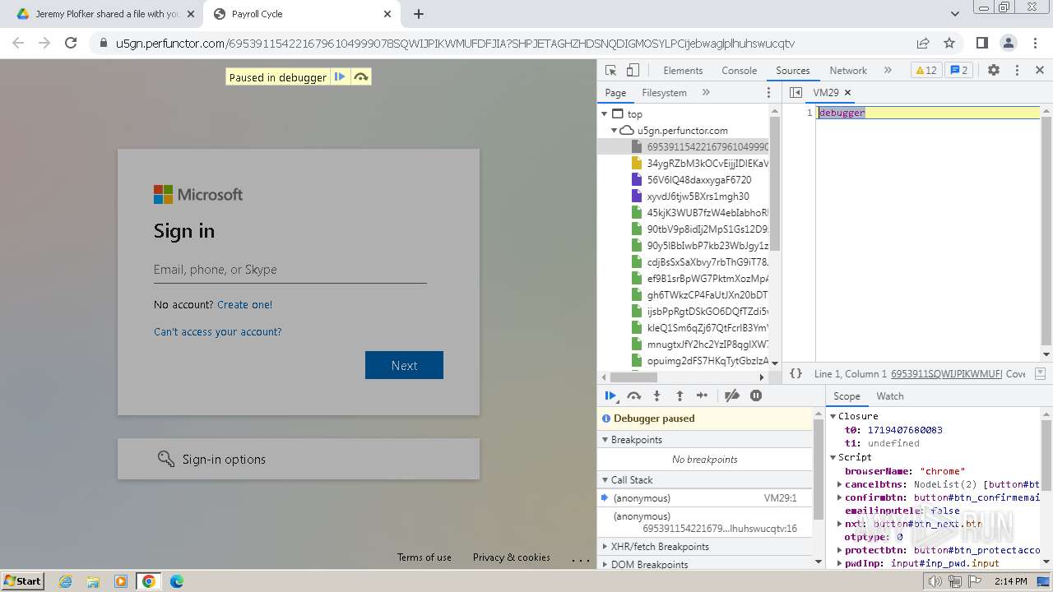This screenshot has height=592, width=1053.
Task: Click the Terms of use link
Action: tap(424, 557)
